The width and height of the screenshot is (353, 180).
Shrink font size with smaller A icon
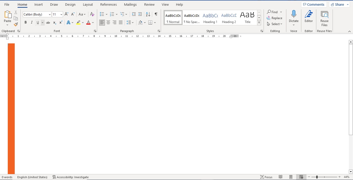click(x=73, y=14)
